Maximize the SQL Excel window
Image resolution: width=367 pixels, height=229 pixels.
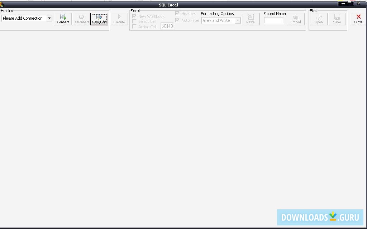tap(349, 3)
